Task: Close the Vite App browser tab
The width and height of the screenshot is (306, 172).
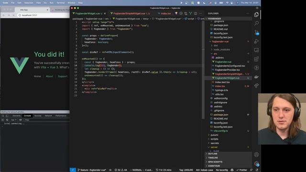Action: tap(47, 10)
